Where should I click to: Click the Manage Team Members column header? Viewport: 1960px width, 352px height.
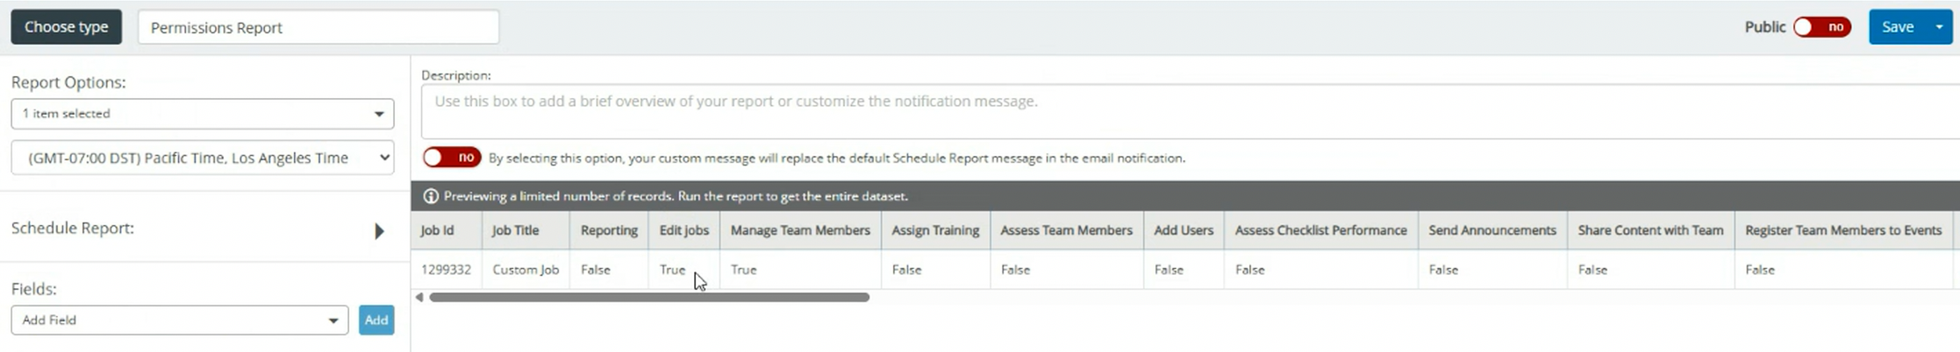point(800,230)
